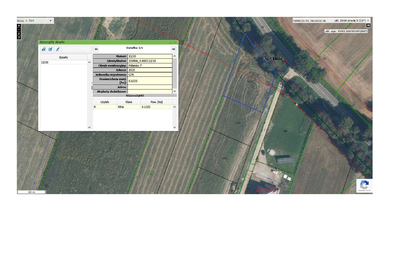Go to previous parcel with left arrow
This screenshot has width=394, height=278.
(96, 49)
